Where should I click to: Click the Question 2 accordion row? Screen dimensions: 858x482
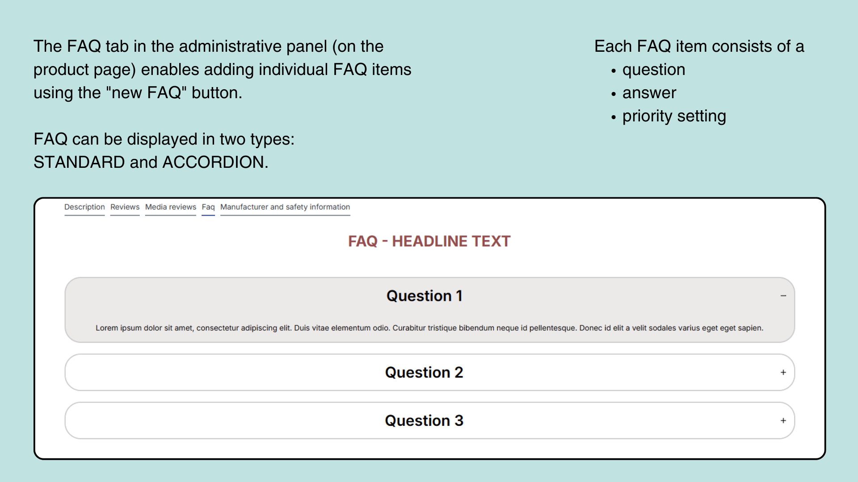429,372
